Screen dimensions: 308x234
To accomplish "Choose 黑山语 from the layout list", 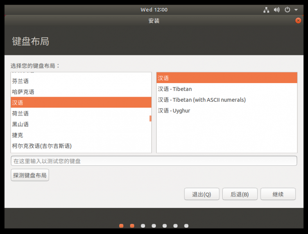I will click(20, 124).
